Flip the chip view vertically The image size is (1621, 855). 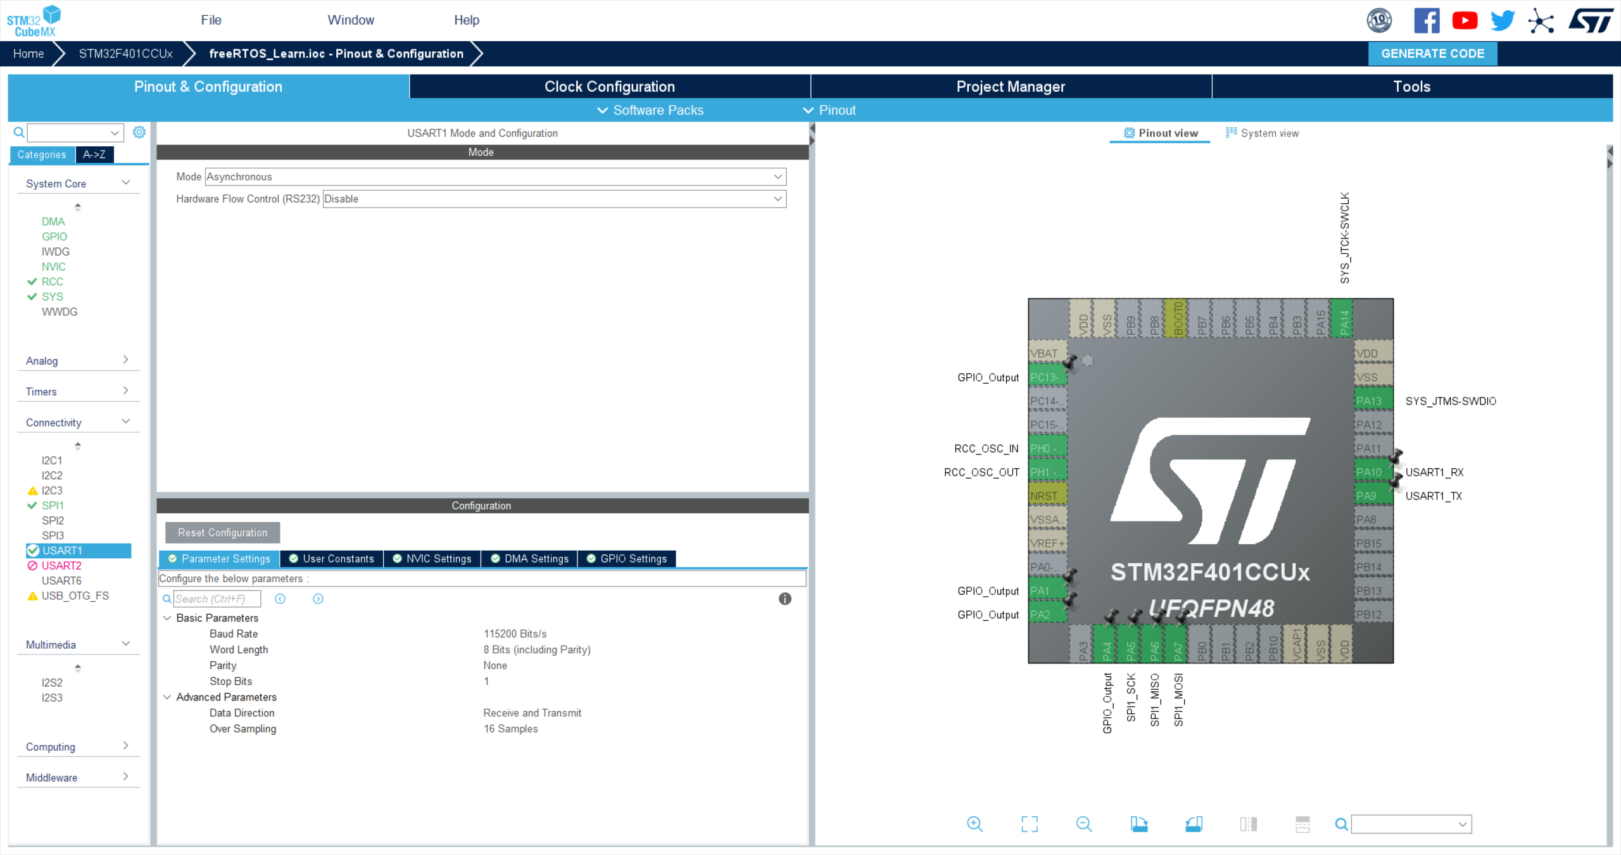(x=1302, y=824)
